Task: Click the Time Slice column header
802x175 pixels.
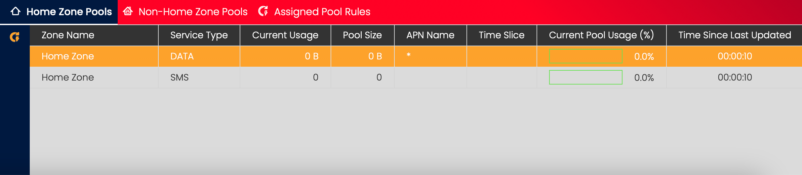Action: (501, 35)
